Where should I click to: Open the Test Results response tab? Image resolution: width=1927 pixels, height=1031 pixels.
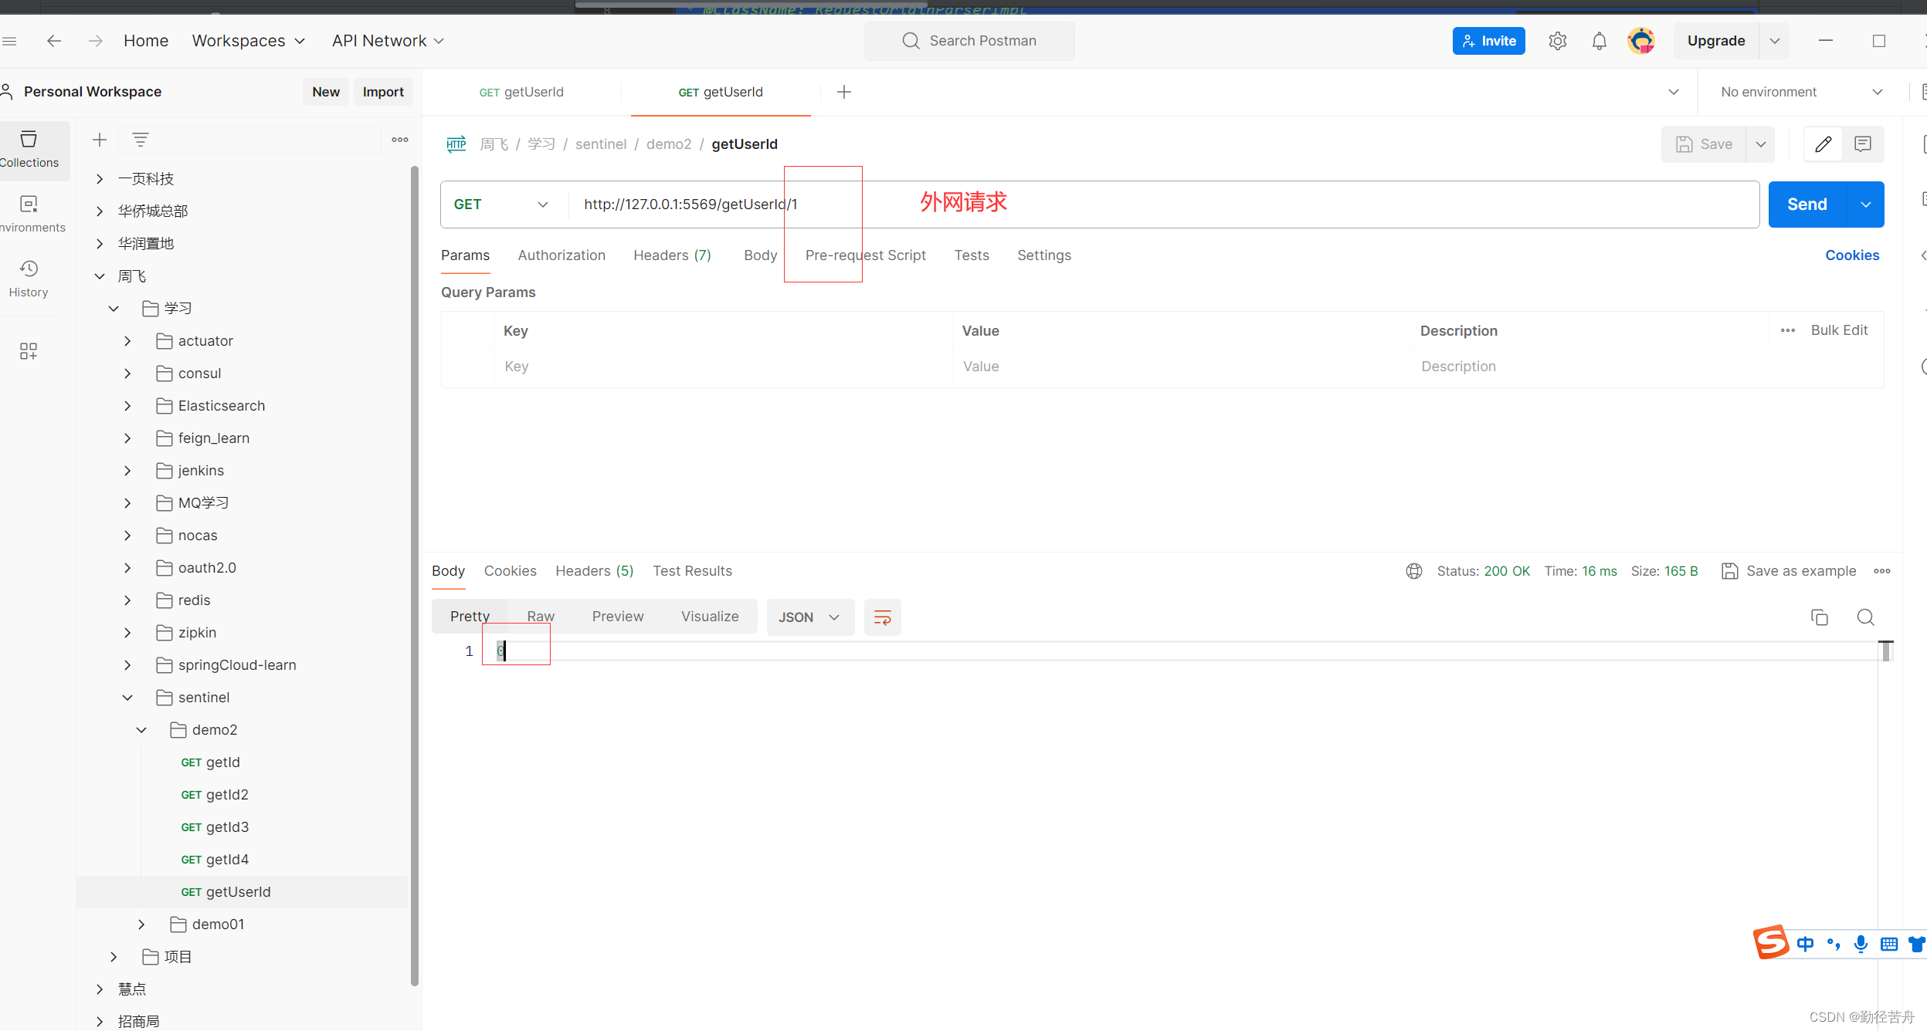(x=692, y=571)
